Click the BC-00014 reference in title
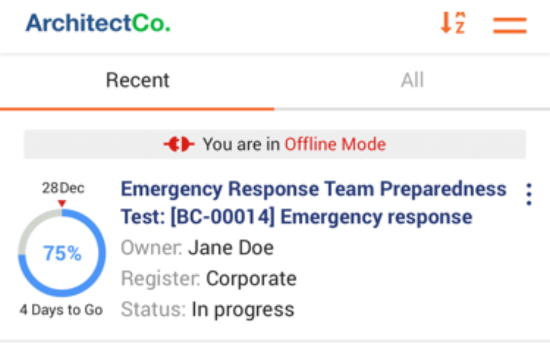The image size is (550, 344). (223, 217)
